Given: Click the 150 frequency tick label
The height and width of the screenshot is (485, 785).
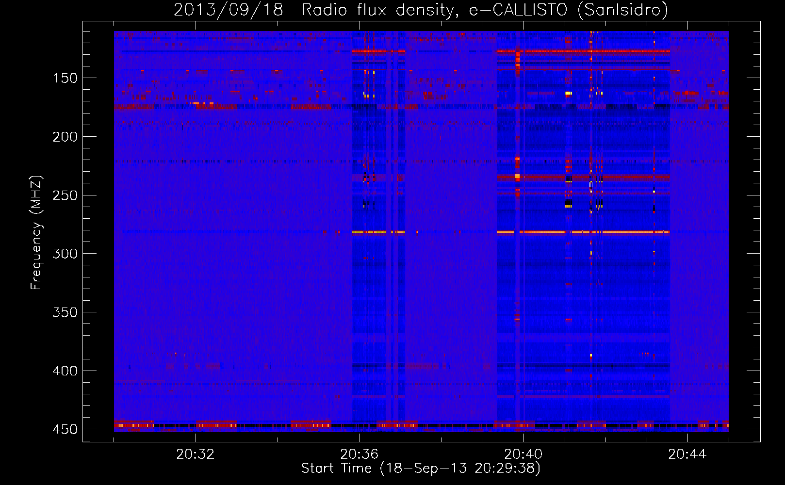Looking at the screenshot, I should [x=65, y=78].
